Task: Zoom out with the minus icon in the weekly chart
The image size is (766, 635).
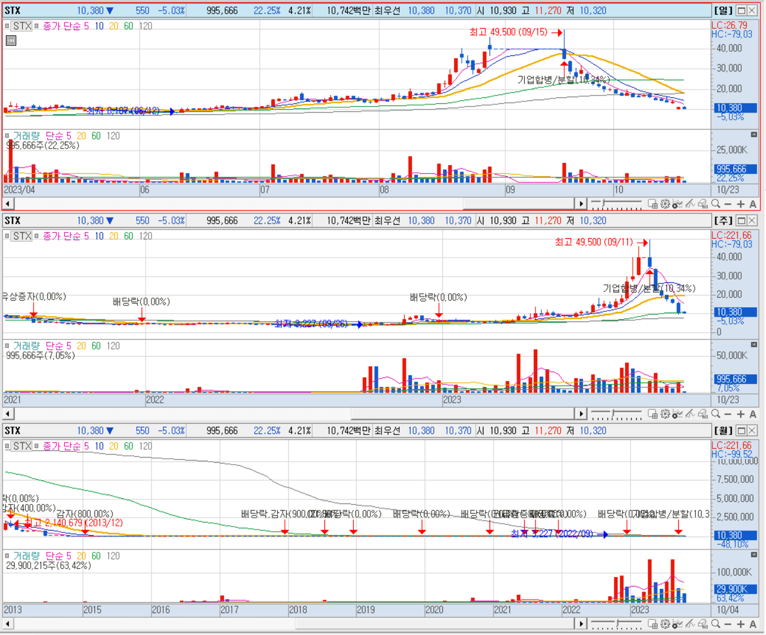Action: (x=728, y=414)
